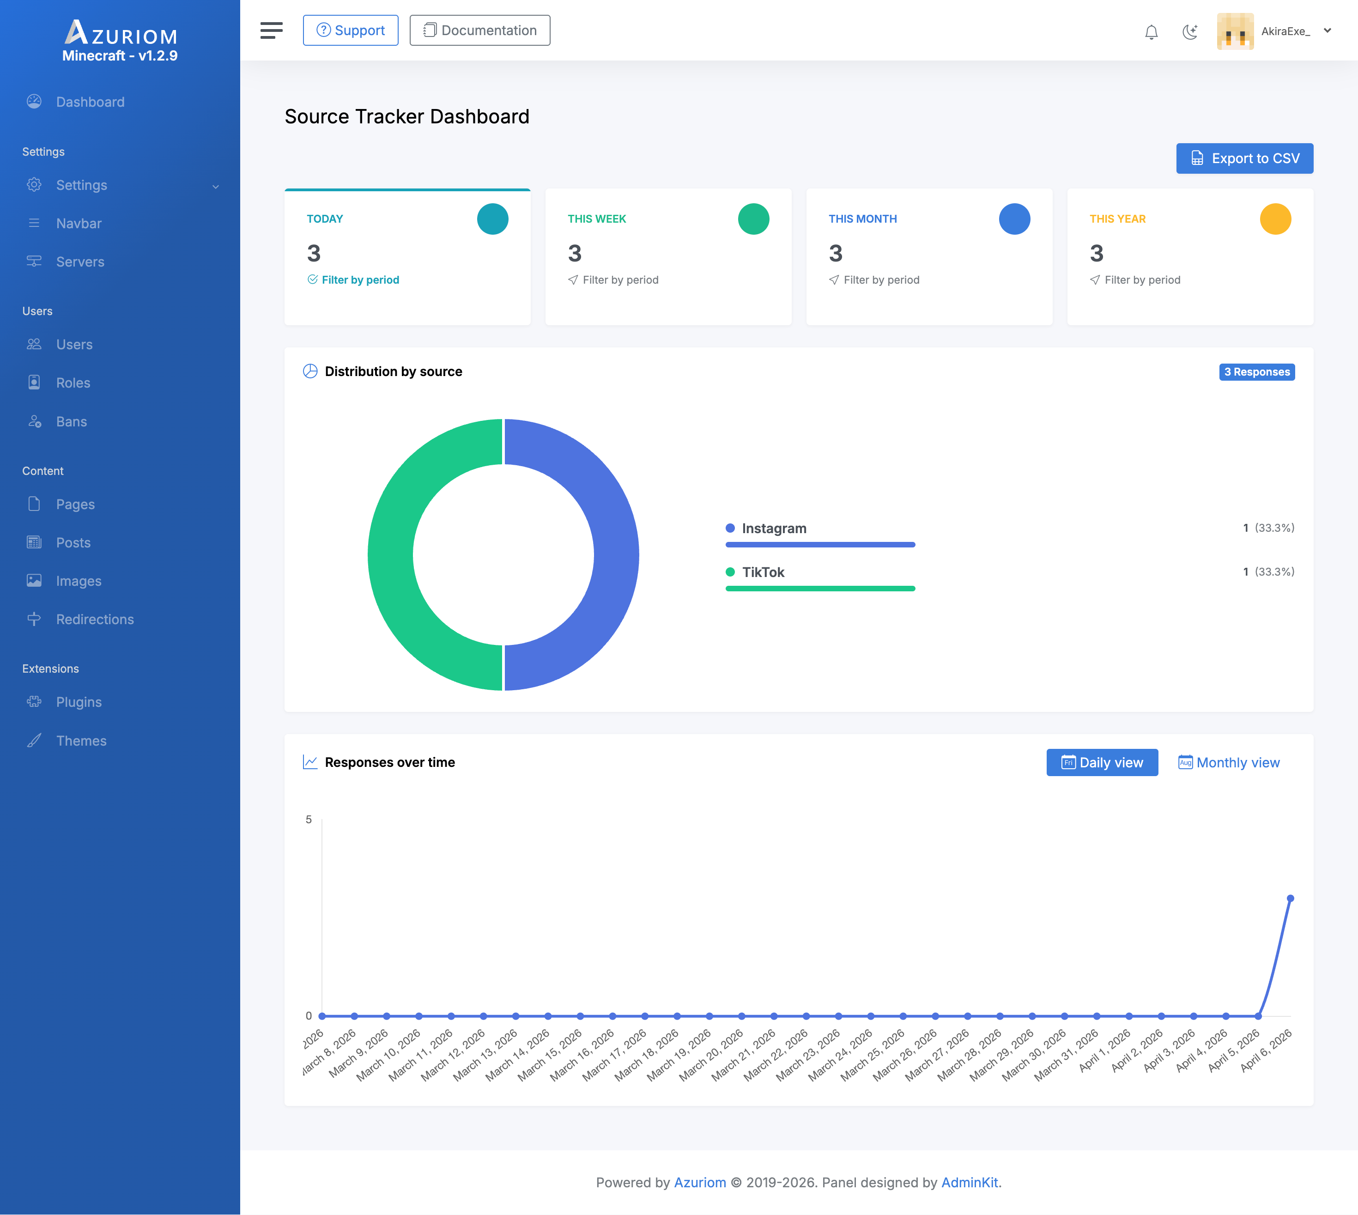Go to the Posts menu item
This screenshot has height=1215, width=1358.
pos(73,543)
